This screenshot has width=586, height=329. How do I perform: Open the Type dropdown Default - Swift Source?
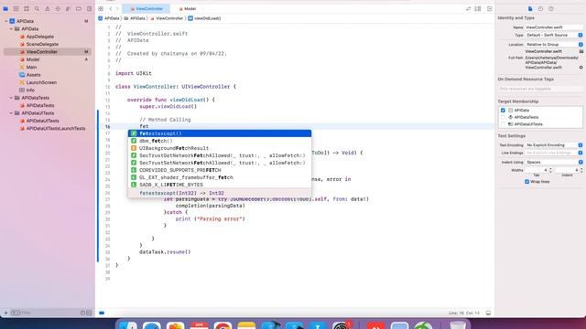tap(554, 35)
